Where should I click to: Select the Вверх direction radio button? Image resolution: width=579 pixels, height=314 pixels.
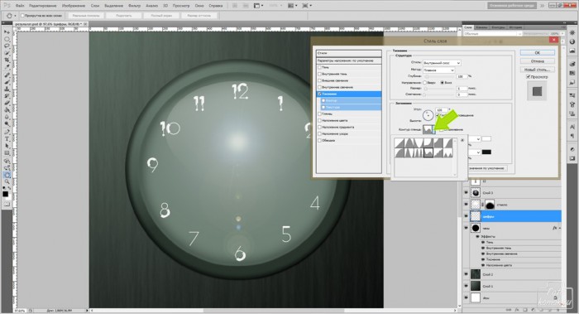pos(425,83)
